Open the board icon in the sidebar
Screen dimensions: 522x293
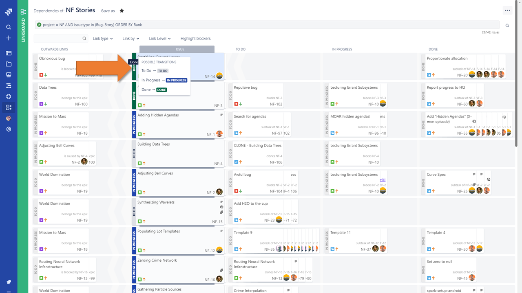coord(9,53)
